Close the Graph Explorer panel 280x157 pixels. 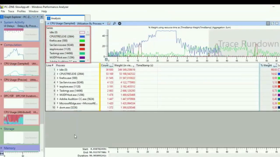[x=42, y=17]
